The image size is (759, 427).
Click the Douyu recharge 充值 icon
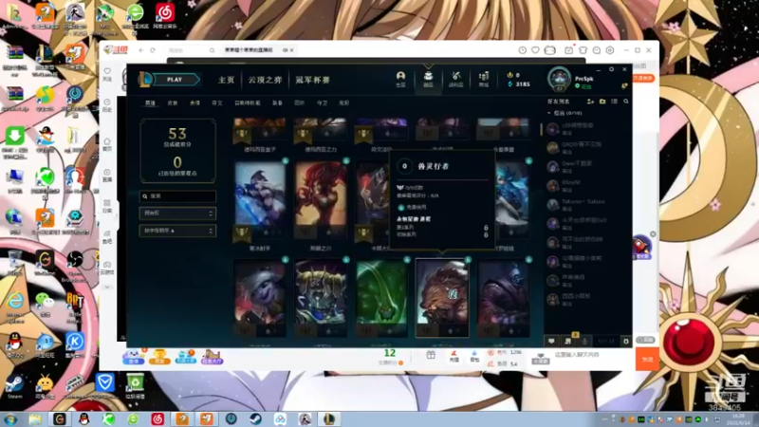coord(454,357)
